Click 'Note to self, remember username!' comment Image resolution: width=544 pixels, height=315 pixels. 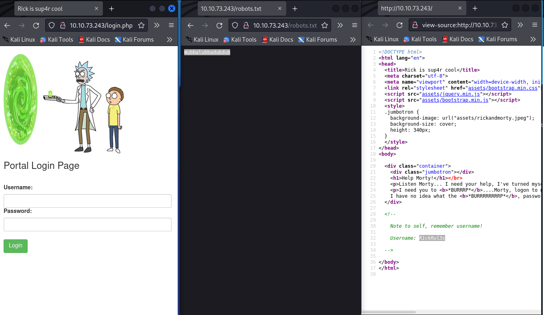(x=436, y=226)
